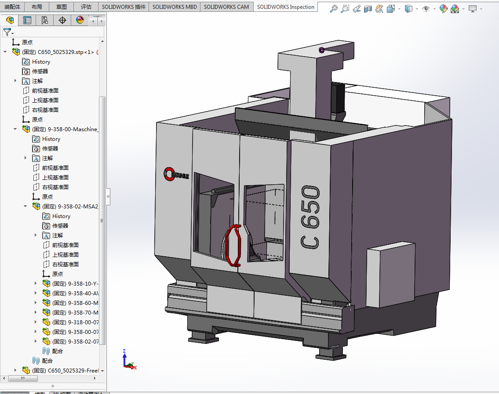Image resolution: width=499 pixels, height=394 pixels.
Task: Collapse the 9-358-02-MSA2 assembly node
Action: [x=25, y=206]
